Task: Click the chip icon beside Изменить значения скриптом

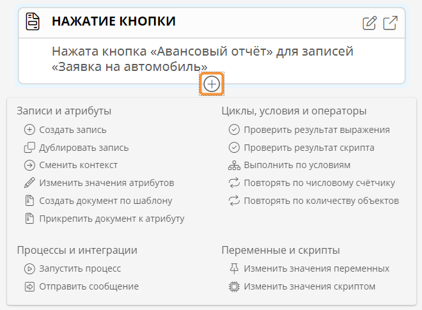Action: coord(234,286)
